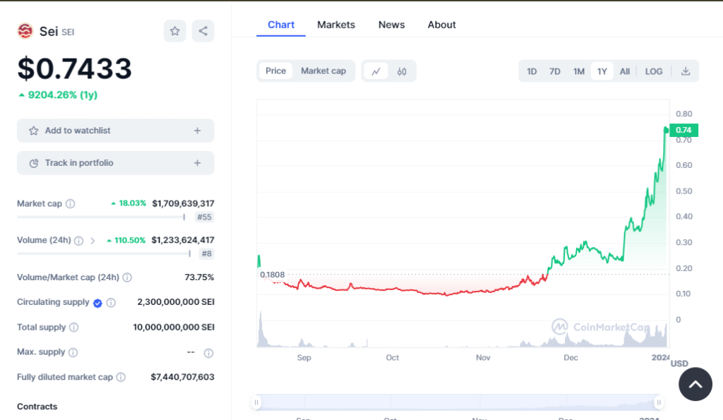Click the share icon next to Sei
Screen dimensions: 723x420
(x=203, y=31)
